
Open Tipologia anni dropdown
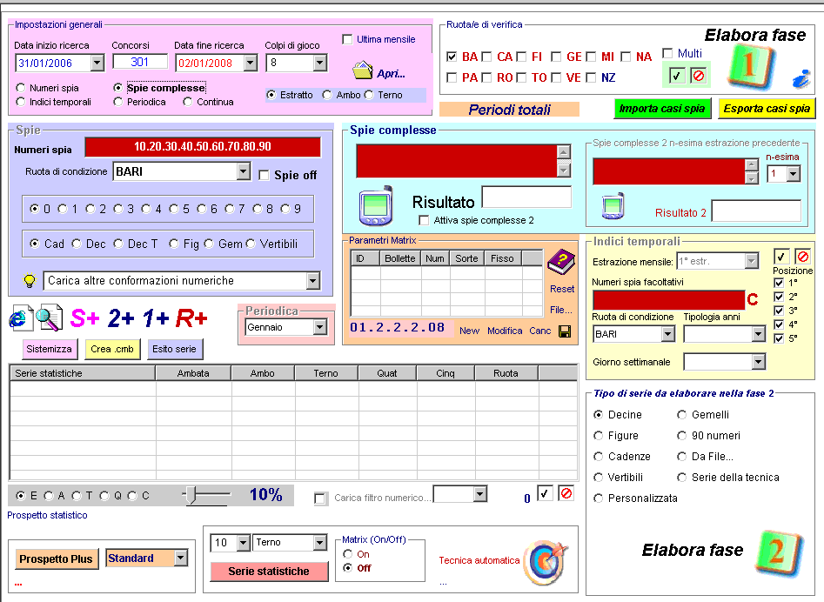758,333
